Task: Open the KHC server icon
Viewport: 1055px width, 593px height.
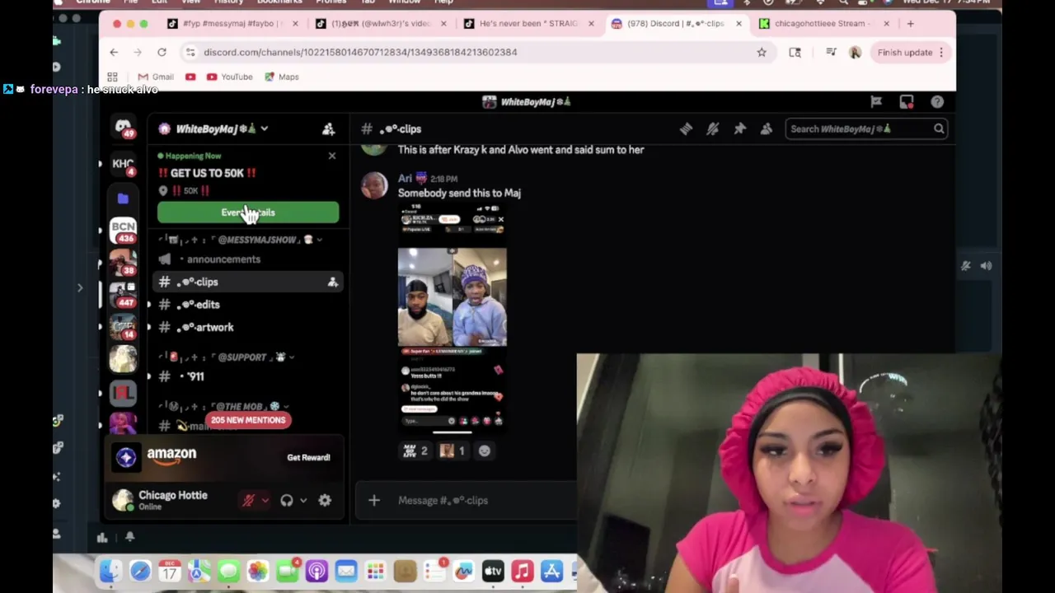Action: 123,164
